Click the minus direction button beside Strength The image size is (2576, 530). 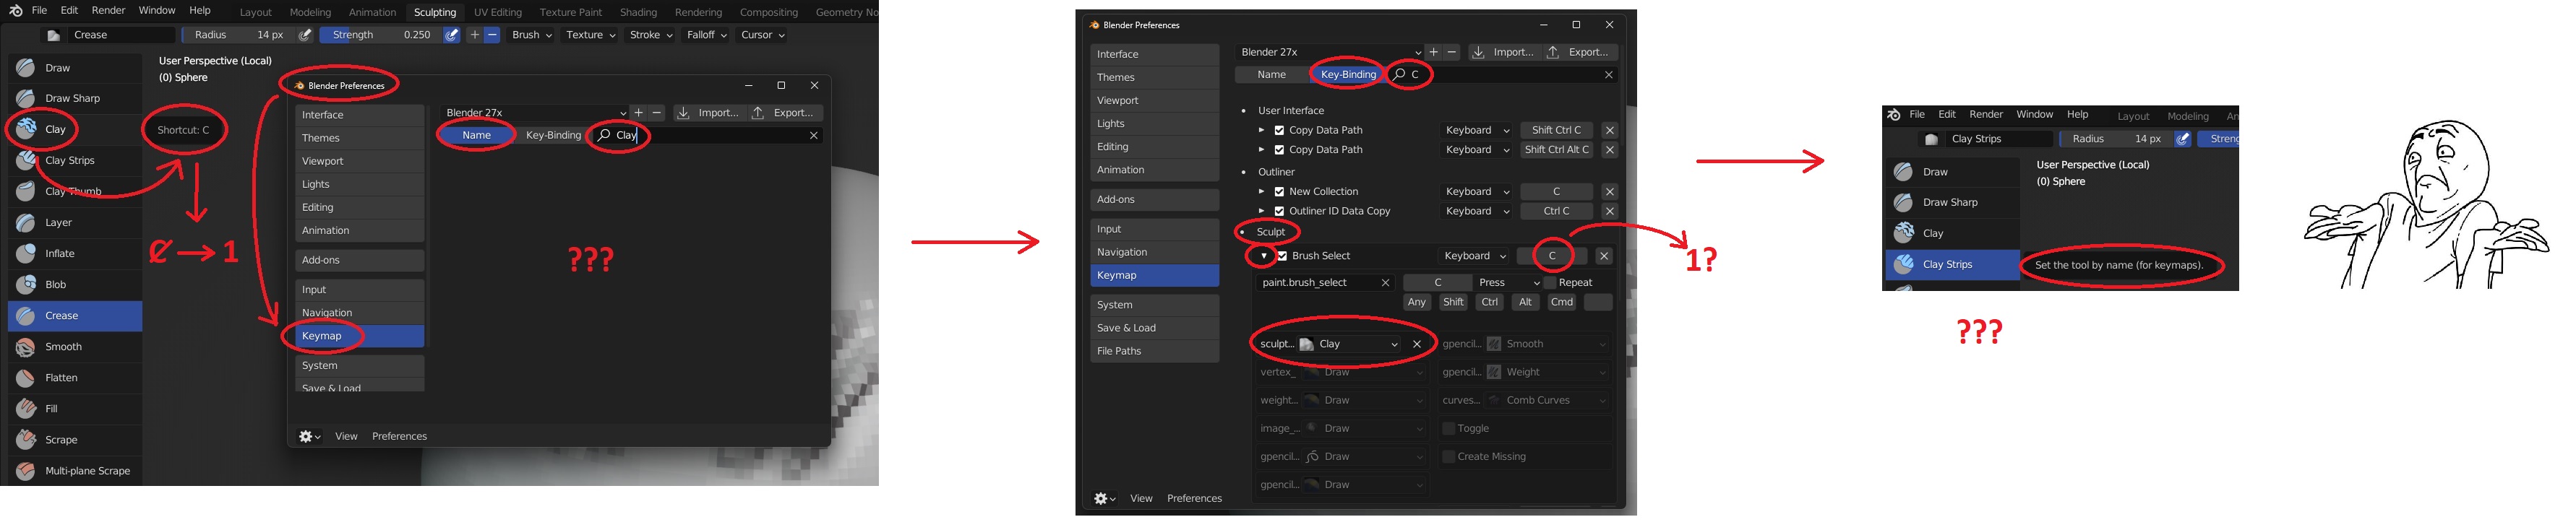click(x=492, y=35)
